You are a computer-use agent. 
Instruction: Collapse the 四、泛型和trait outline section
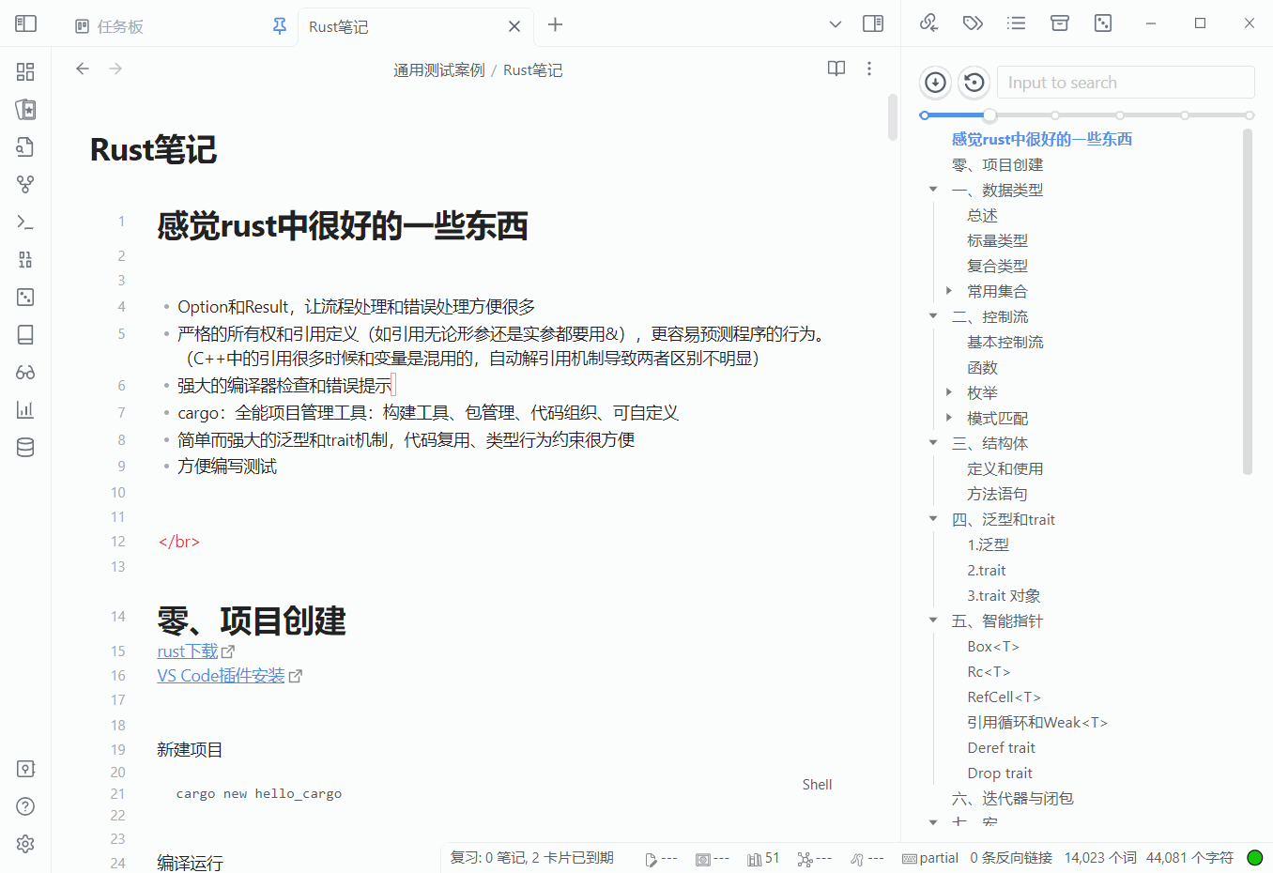[x=933, y=519]
